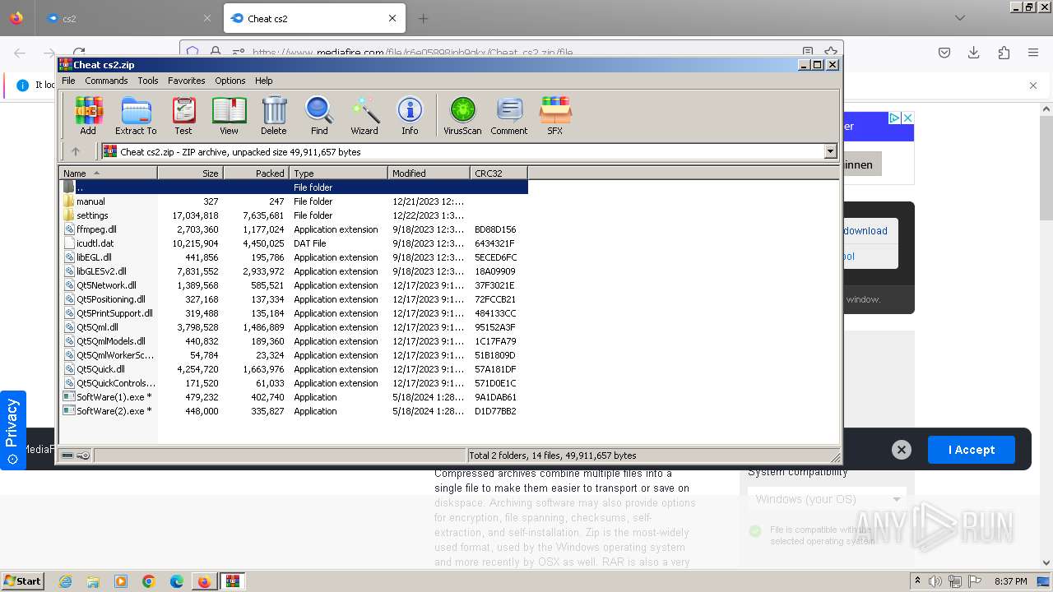1053x592 pixels.
Task: Sort by Size column header
Action: click(190, 173)
